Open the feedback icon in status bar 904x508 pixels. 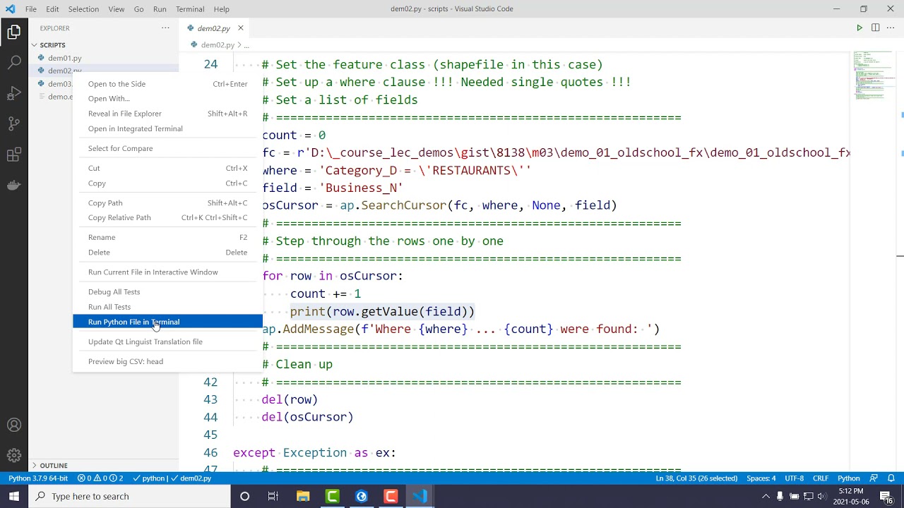[874, 478]
